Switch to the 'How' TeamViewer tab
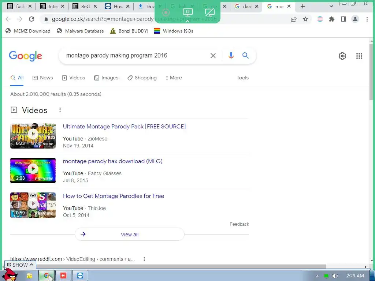This screenshot has width=375, height=281. click(x=115, y=7)
